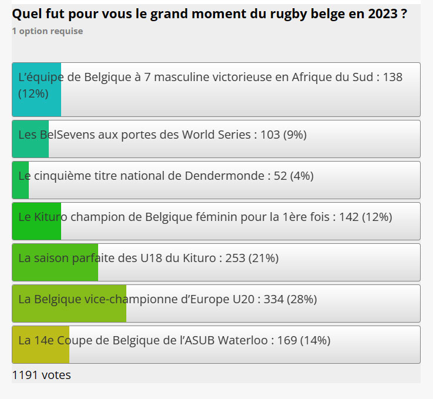Click the "1 option requise" hint text

48,31
